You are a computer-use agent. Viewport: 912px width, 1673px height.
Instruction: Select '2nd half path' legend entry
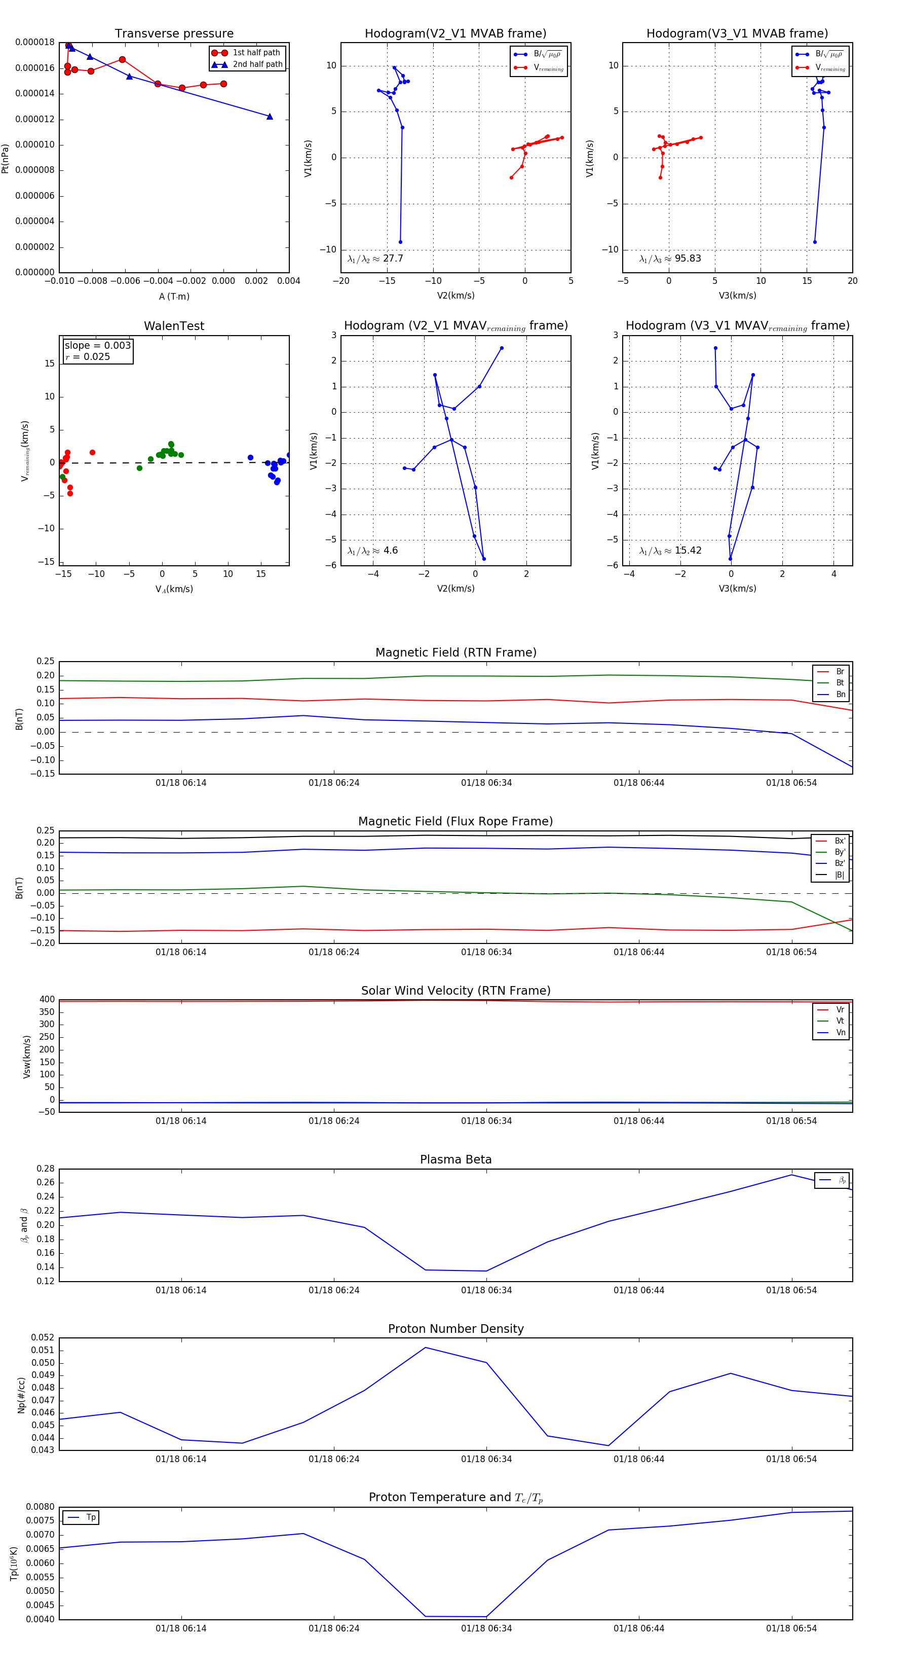click(247, 64)
